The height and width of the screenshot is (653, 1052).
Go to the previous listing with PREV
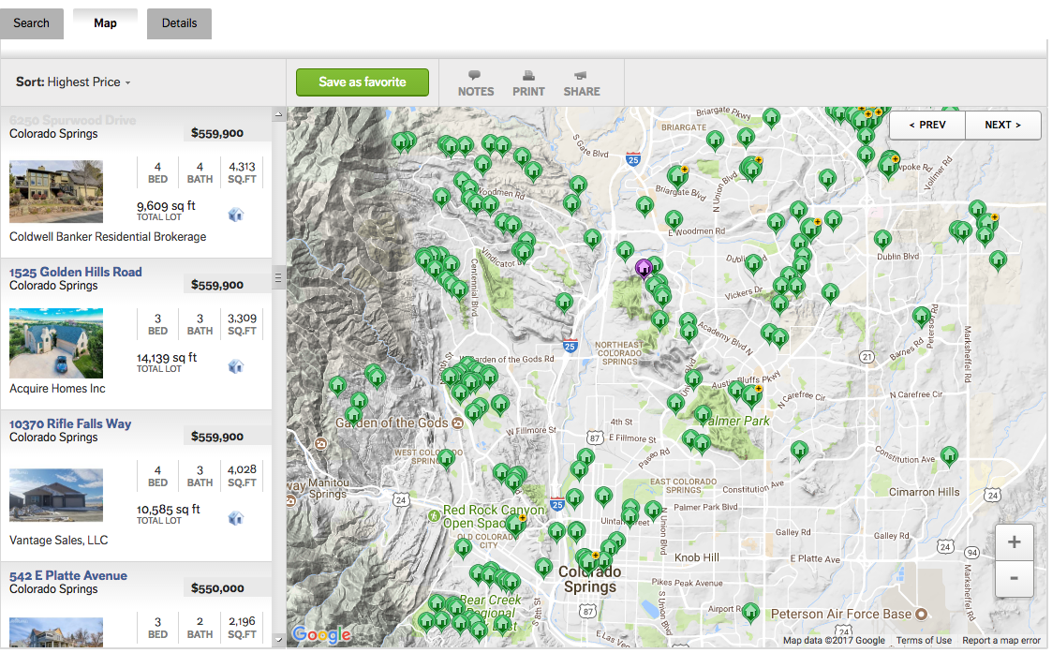[x=927, y=125]
